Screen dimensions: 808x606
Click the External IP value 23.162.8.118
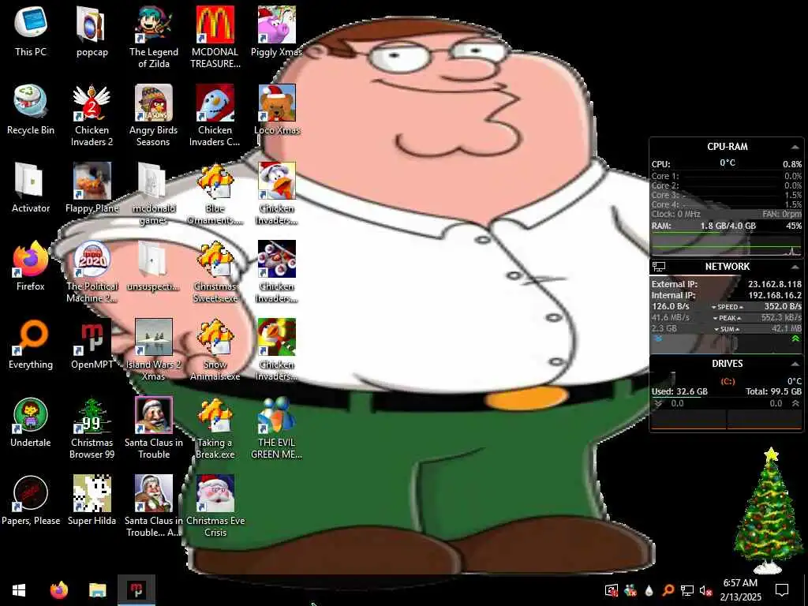(x=775, y=284)
